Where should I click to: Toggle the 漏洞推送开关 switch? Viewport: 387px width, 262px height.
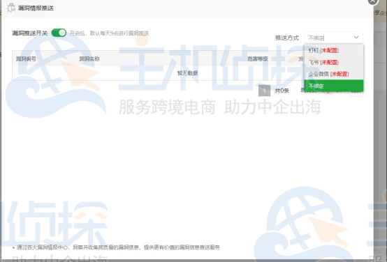59,33
